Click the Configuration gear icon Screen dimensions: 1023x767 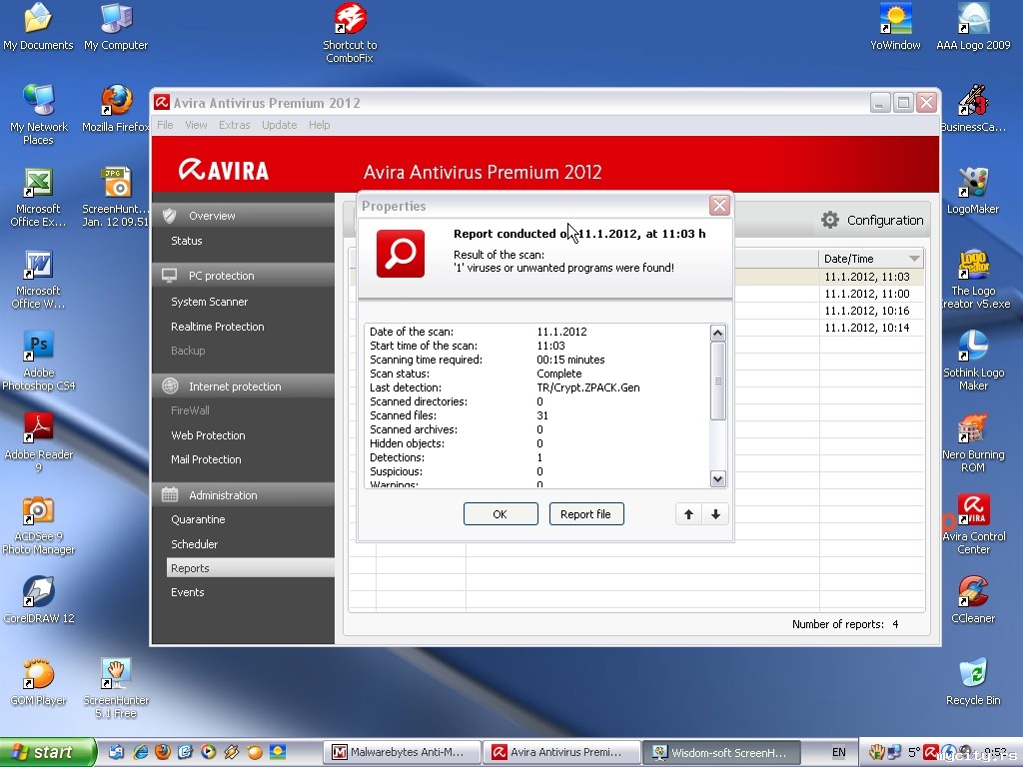829,220
